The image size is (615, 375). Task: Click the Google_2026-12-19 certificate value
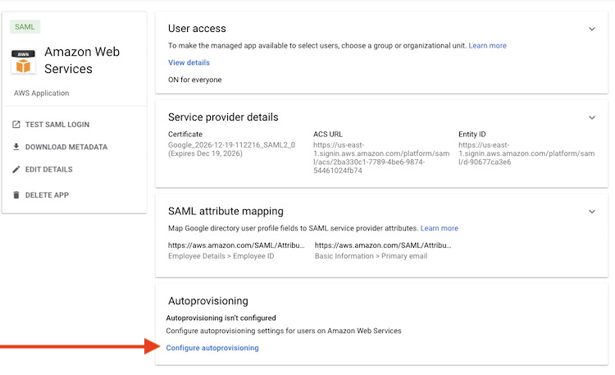[x=231, y=149]
